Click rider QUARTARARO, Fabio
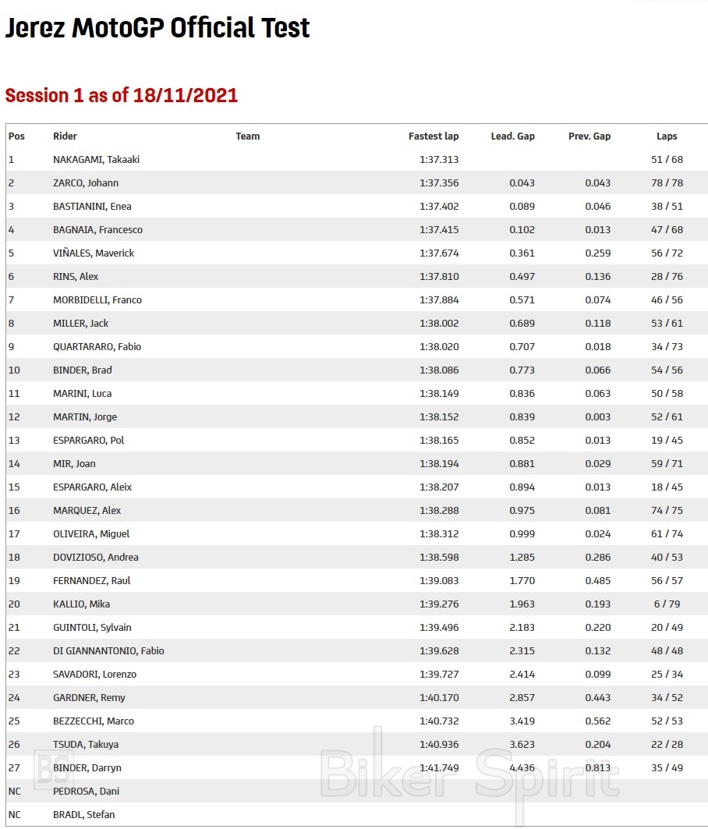This screenshot has height=829, width=708. [x=97, y=346]
